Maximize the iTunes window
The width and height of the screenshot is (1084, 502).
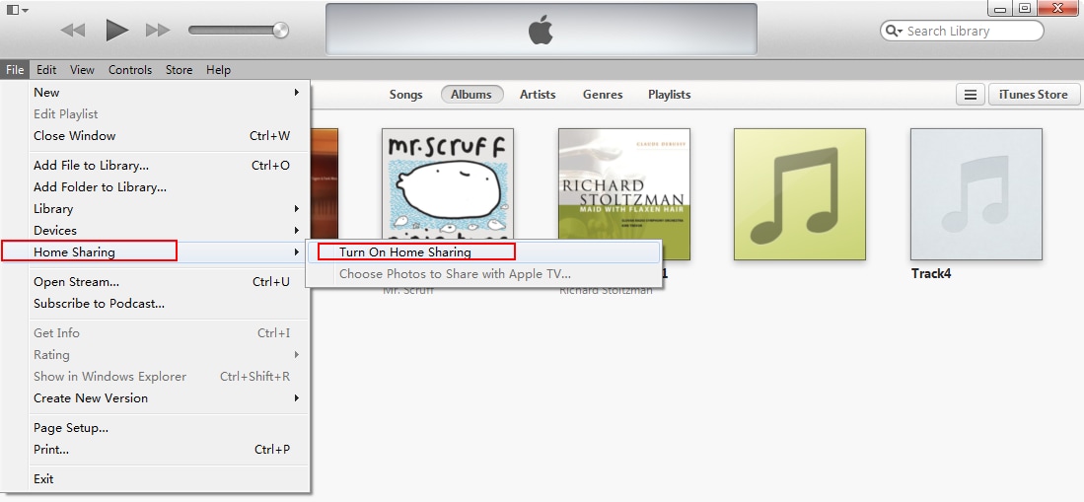[x=1025, y=8]
